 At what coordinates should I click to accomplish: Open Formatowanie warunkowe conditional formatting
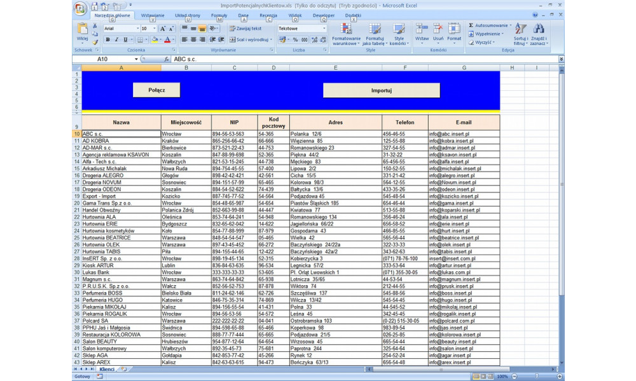[346, 34]
